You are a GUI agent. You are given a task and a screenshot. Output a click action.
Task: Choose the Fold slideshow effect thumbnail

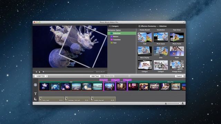pos(145,38)
